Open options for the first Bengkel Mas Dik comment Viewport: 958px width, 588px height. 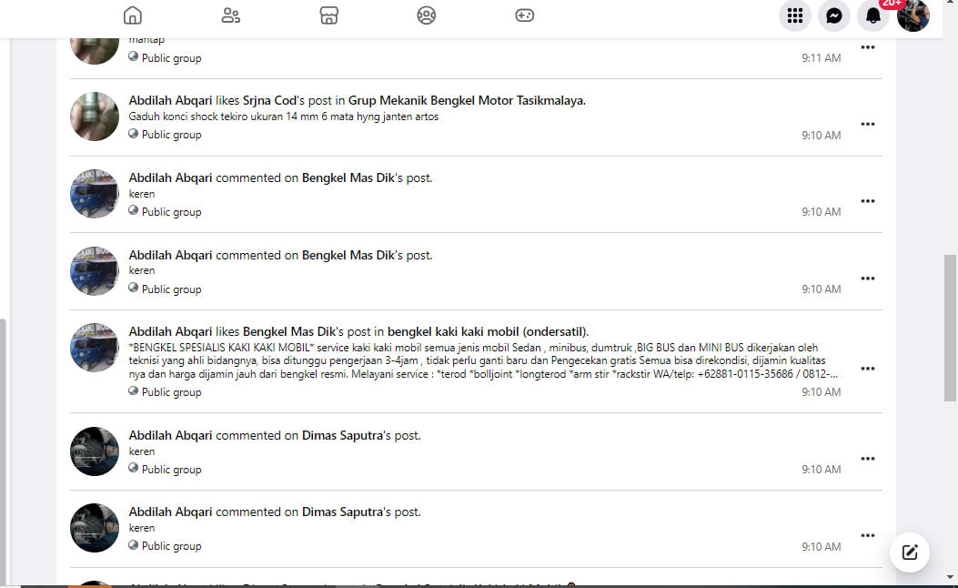tap(868, 201)
